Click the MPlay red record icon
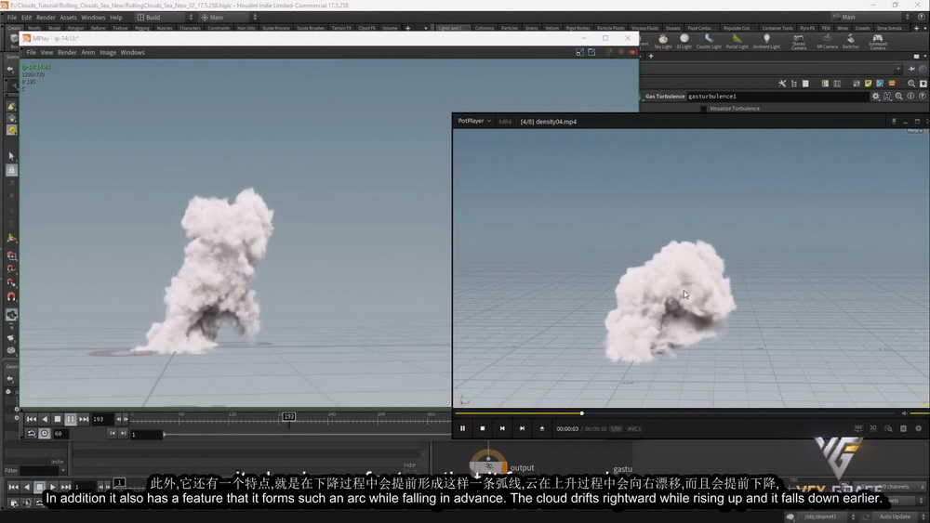This screenshot has height=523, width=930. [632, 52]
